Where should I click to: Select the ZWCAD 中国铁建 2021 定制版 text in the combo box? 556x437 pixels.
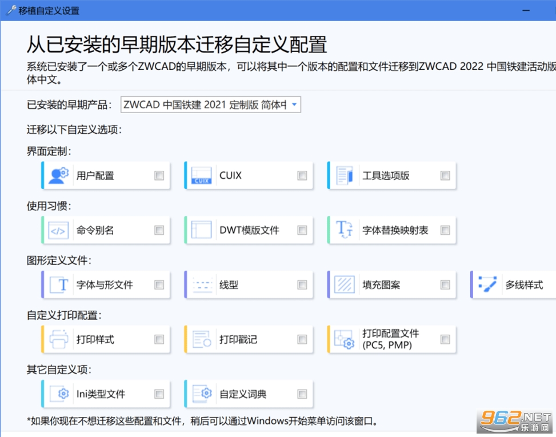point(205,105)
